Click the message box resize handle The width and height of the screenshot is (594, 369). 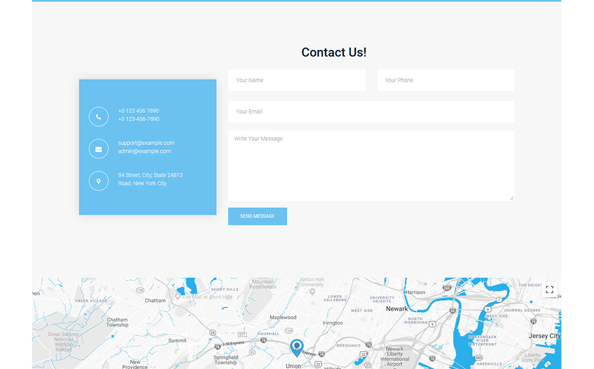[x=512, y=198]
